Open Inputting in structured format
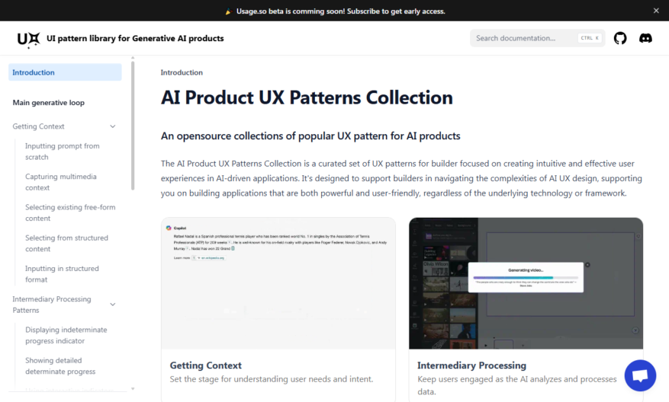The height and width of the screenshot is (402, 669). tap(62, 274)
